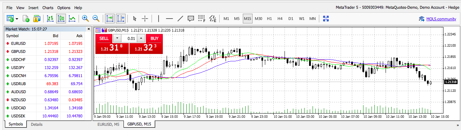Switch to the Symbols tab
This screenshot has width=461, height=130.
point(15,124)
